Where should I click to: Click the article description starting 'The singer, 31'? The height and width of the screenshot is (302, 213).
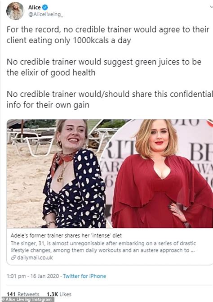pos(103,247)
